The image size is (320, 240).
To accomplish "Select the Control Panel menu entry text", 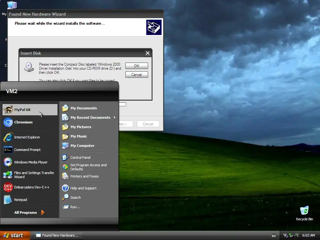I will (80, 157).
